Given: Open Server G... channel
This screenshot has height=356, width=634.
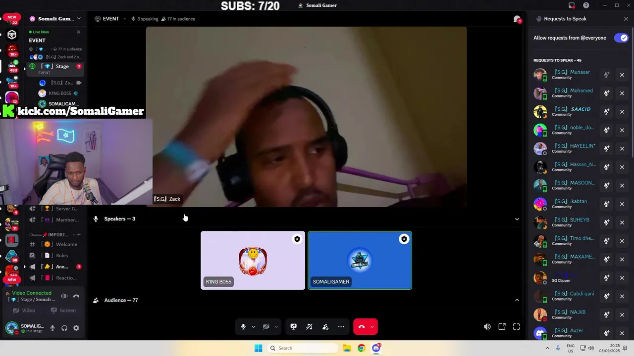Looking at the screenshot, I should tap(55, 209).
